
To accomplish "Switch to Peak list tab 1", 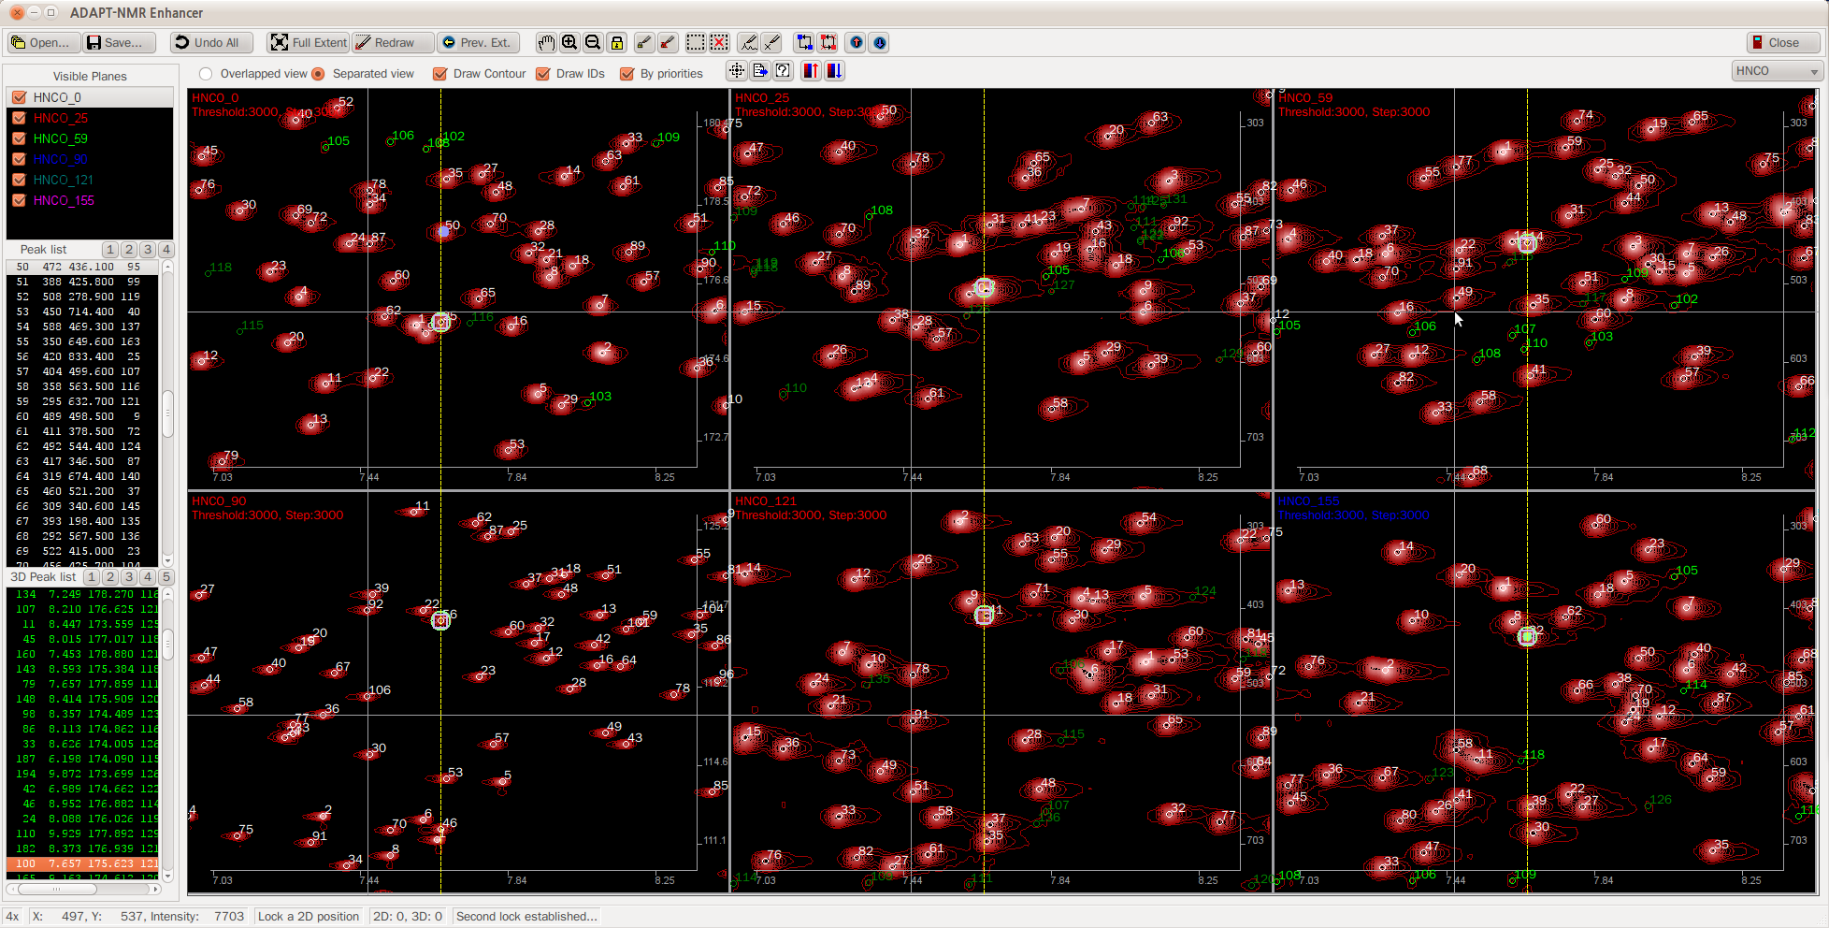I will 110,250.
